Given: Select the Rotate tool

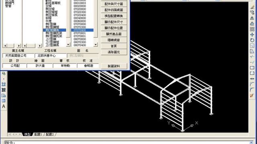Looking at the screenshot, I should tap(252, 40).
